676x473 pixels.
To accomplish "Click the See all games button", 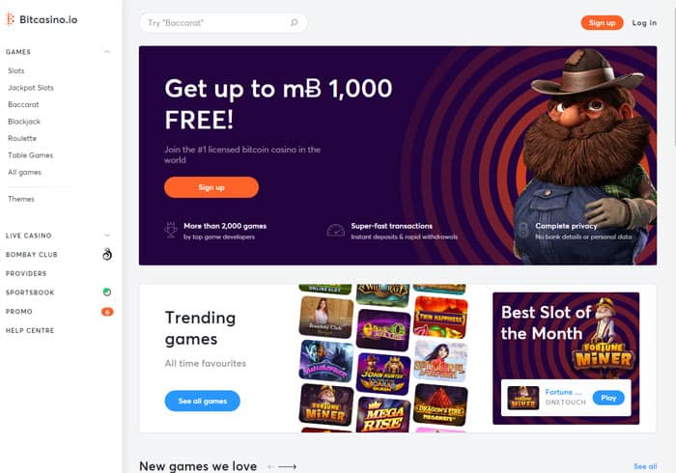I will pyautogui.click(x=202, y=401).
